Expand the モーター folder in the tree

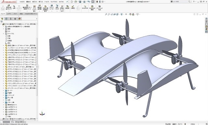tap(3, 90)
